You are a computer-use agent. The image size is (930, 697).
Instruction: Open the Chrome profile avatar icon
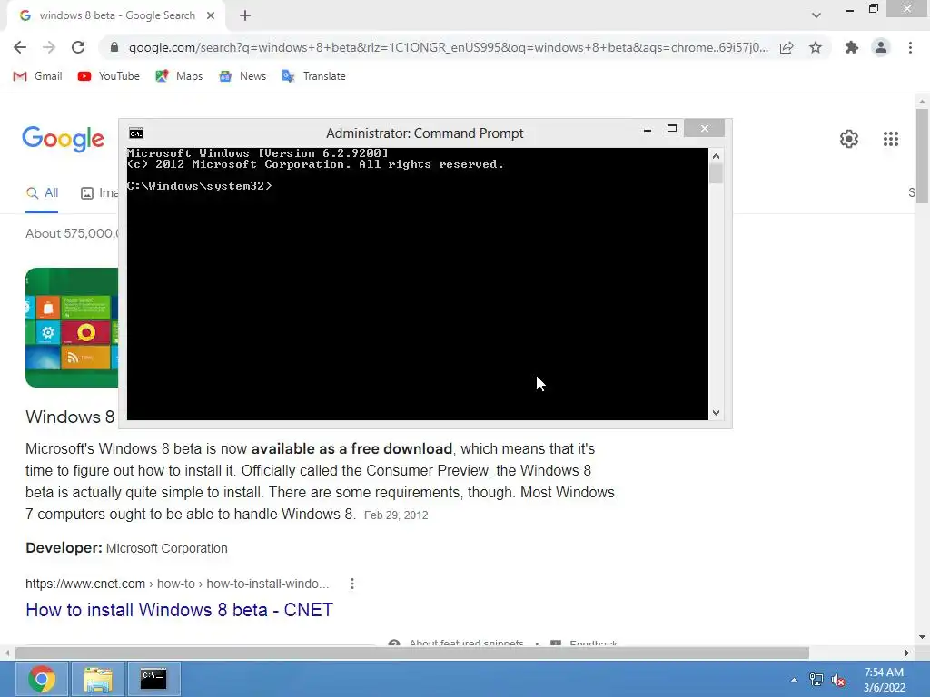(881, 47)
